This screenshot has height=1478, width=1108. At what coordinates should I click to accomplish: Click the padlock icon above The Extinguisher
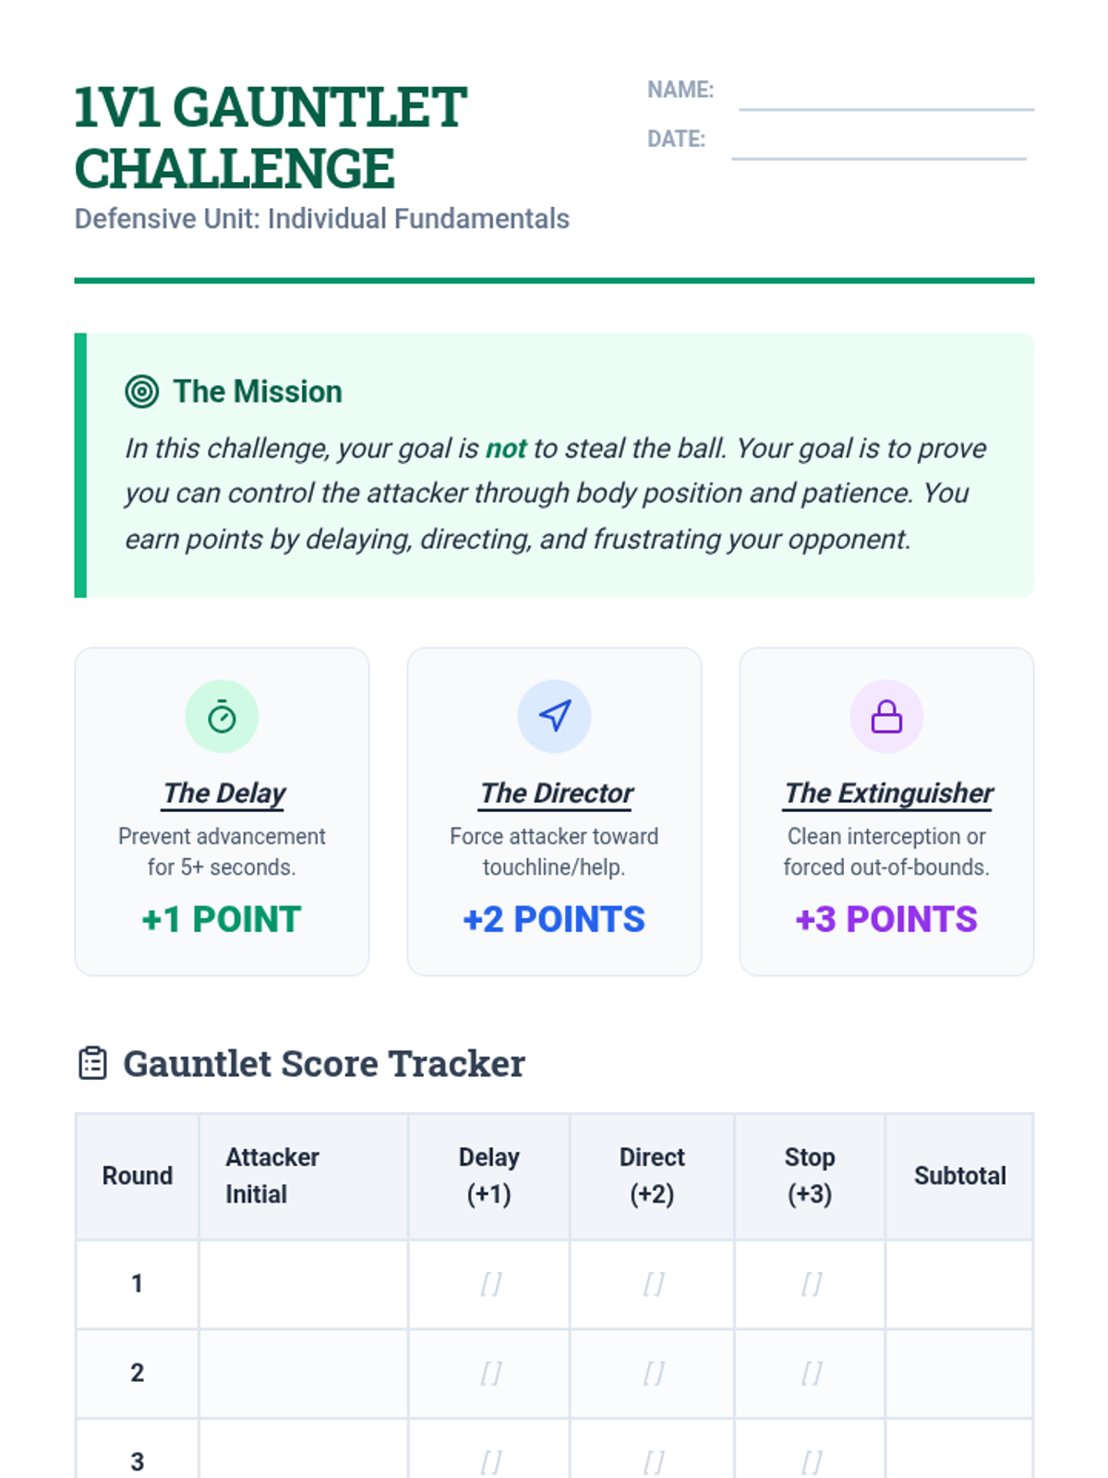886,717
